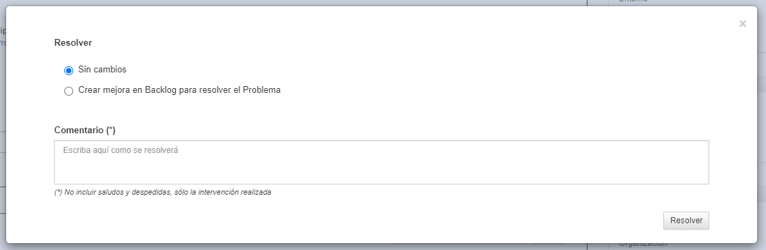
Task: Click the italic footnote about saludos y despedidas
Action: [x=163, y=193]
